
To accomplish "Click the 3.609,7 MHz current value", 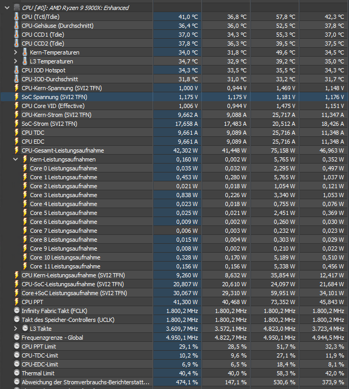I will pos(182,329).
